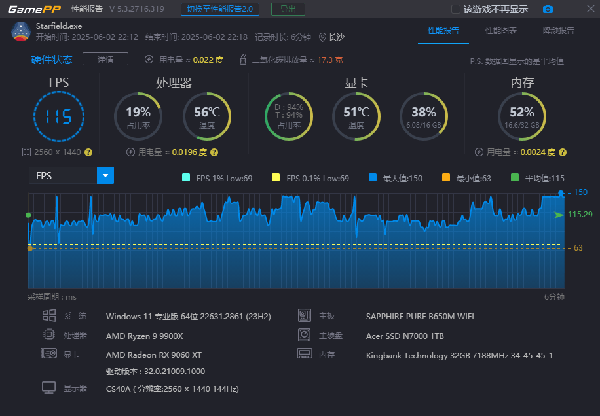Click the Starfield game icon
The height and width of the screenshot is (416, 600).
[21, 31]
